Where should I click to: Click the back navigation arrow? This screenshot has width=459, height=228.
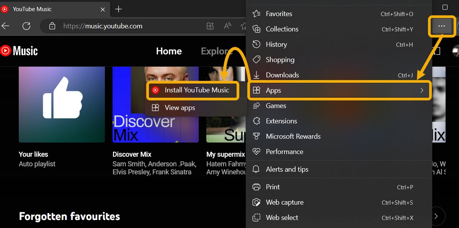click(x=6, y=26)
